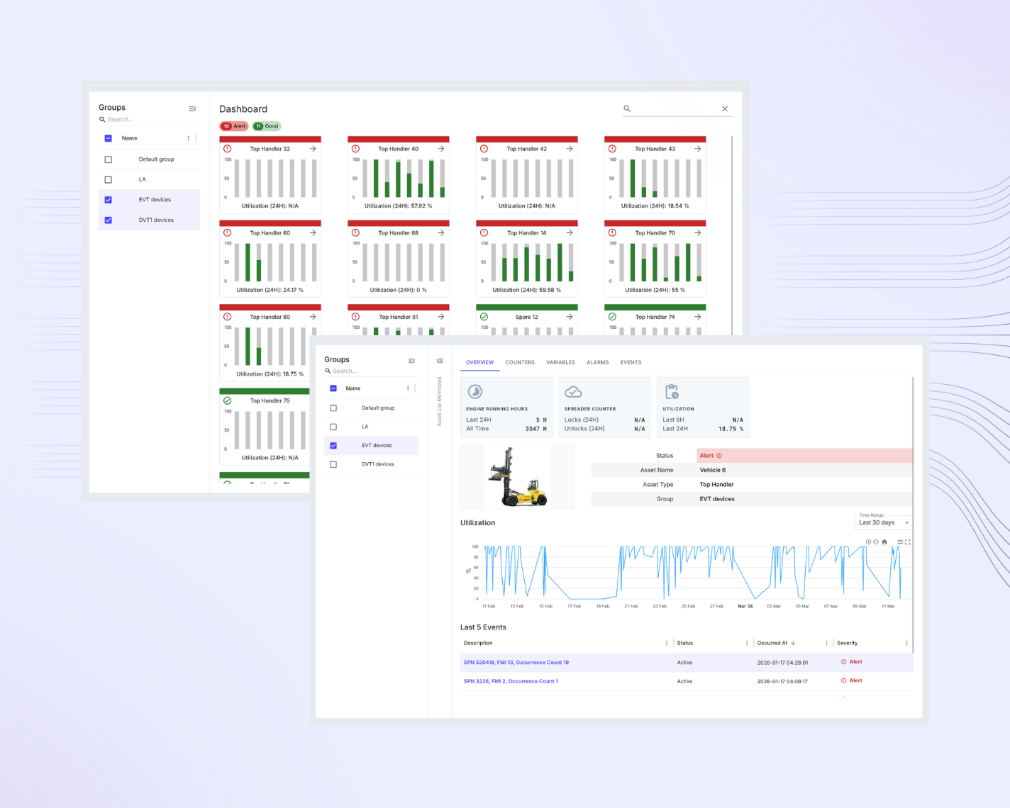1010x808 pixels.
Task: Zoom out on the Utilization chart
Action: [876, 542]
